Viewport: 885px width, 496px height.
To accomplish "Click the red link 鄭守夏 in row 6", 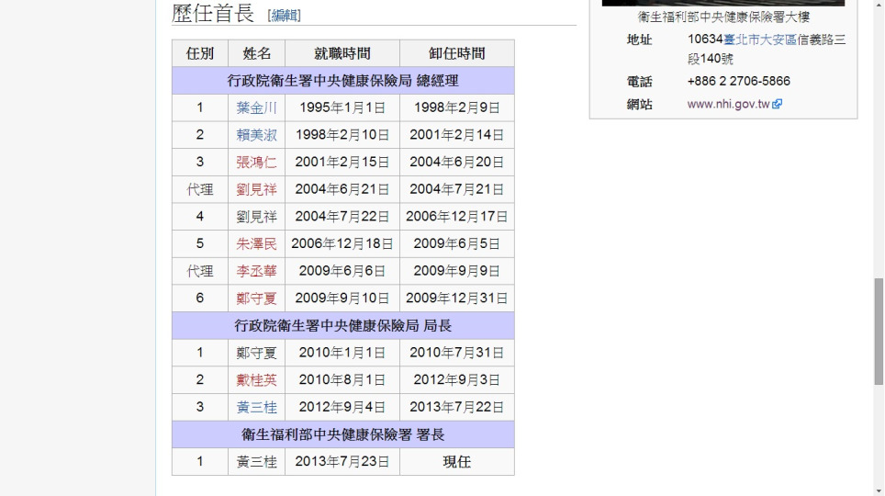I will pyautogui.click(x=256, y=299).
